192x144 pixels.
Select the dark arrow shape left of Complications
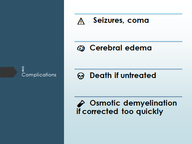click(8, 72)
